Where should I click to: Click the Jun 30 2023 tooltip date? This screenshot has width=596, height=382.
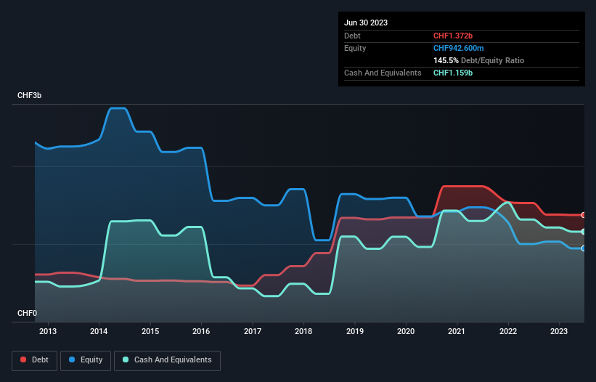366,23
